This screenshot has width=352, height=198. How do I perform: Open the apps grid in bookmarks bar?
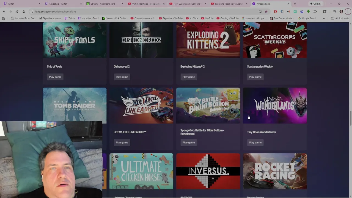pyautogui.click(x=4, y=18)
